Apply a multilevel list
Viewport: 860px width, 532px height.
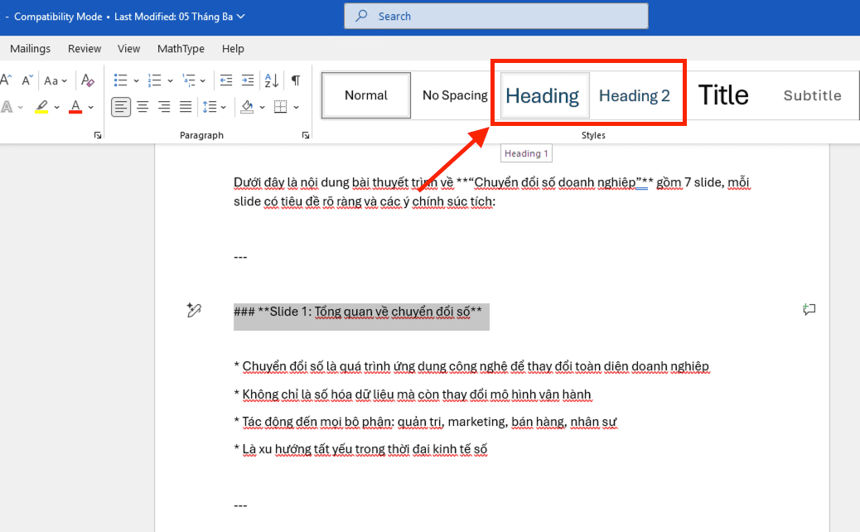[x=189, y=80]
